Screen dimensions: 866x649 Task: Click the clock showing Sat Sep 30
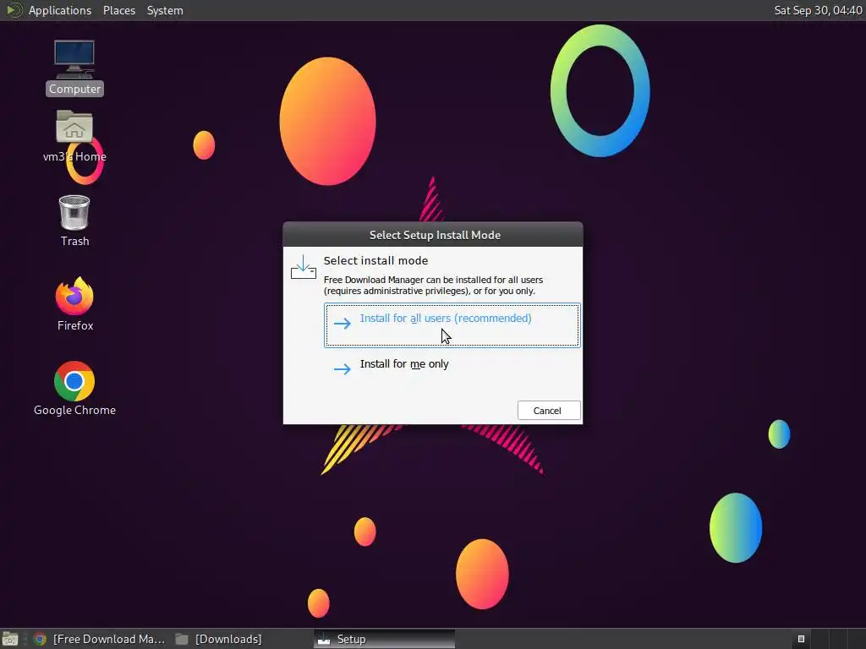click(x=818, y=10)
